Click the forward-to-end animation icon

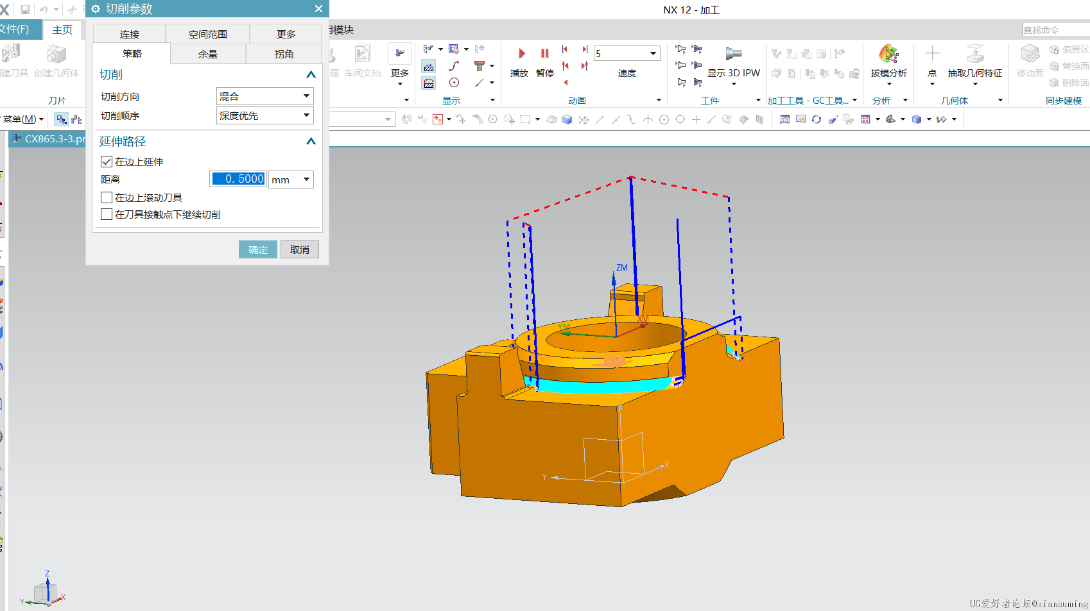coord(584,49)
